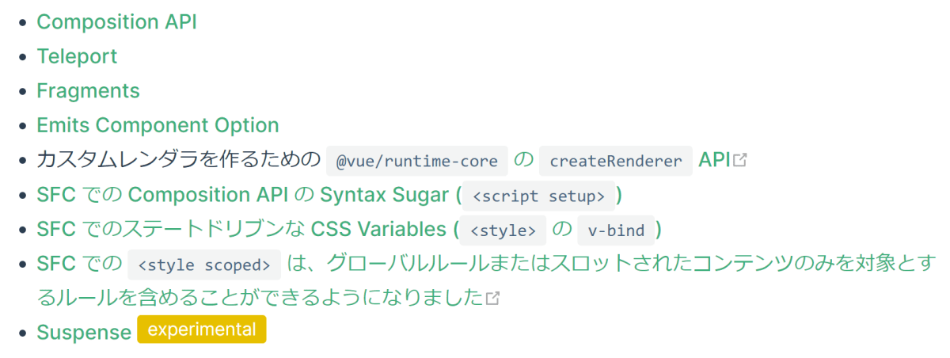Open the Emits Component Option link
This screenshot has width=950, height=358.
click(158, 125)
